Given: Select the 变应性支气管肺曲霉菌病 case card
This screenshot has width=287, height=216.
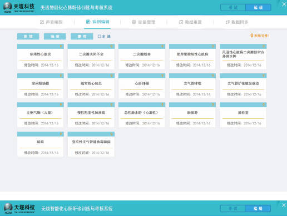Looking at the screenshot, I should coord(91,144).
